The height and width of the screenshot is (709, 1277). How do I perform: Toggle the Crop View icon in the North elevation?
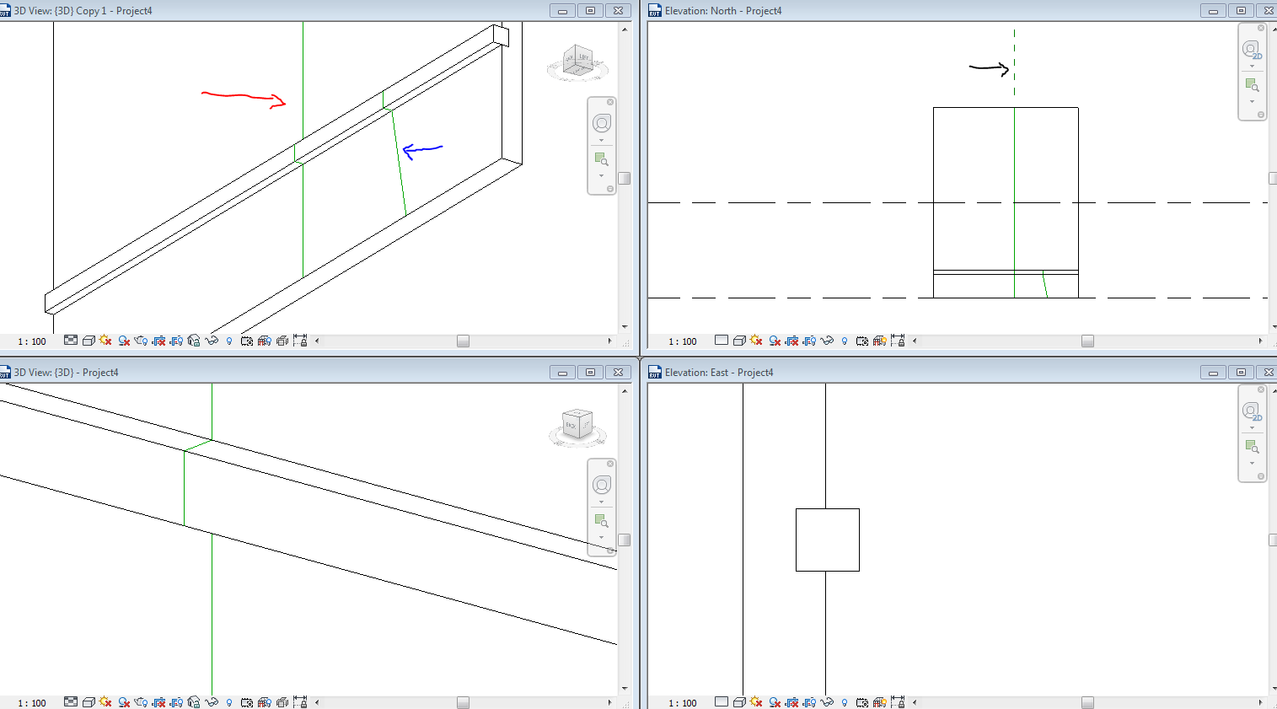pos(791,341)
